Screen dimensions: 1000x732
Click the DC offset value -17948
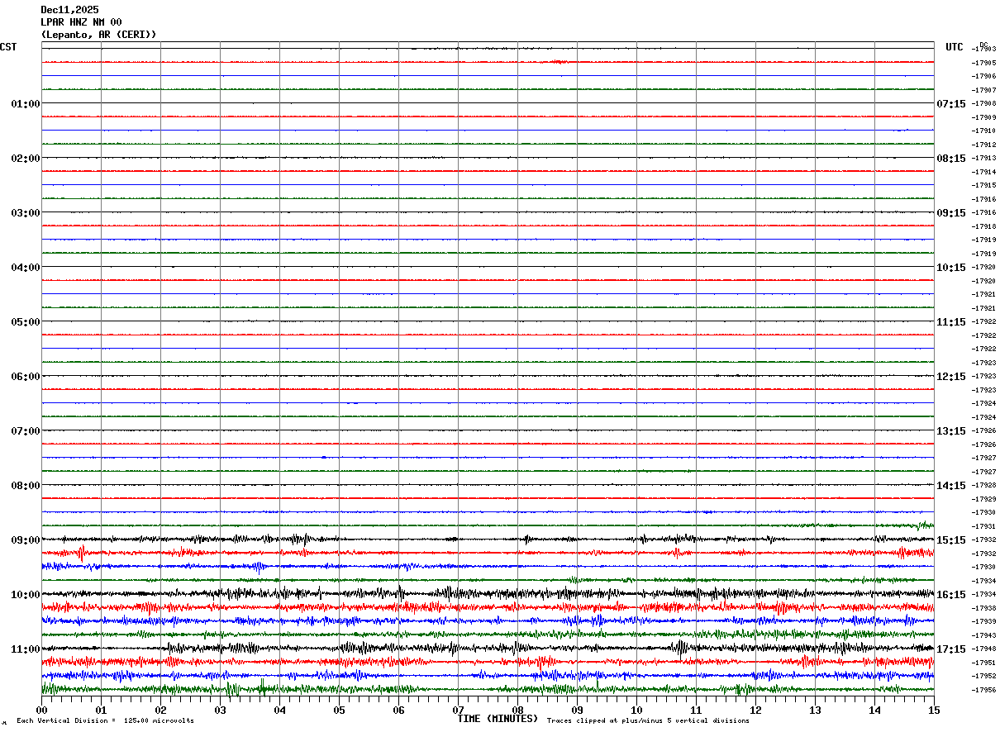coord(983,649)
